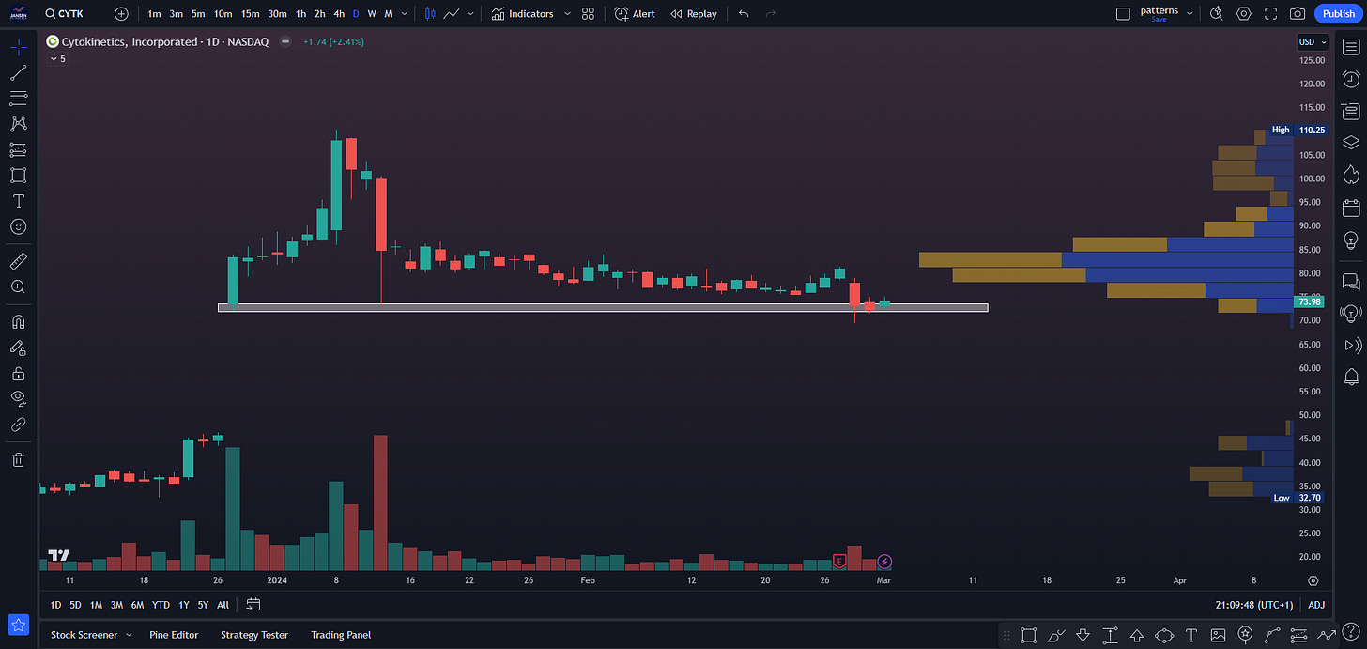Open the Strategy Tester tab
This screenshot has height=649, width=1367.
pyautogui.click(x=254, y=635)
